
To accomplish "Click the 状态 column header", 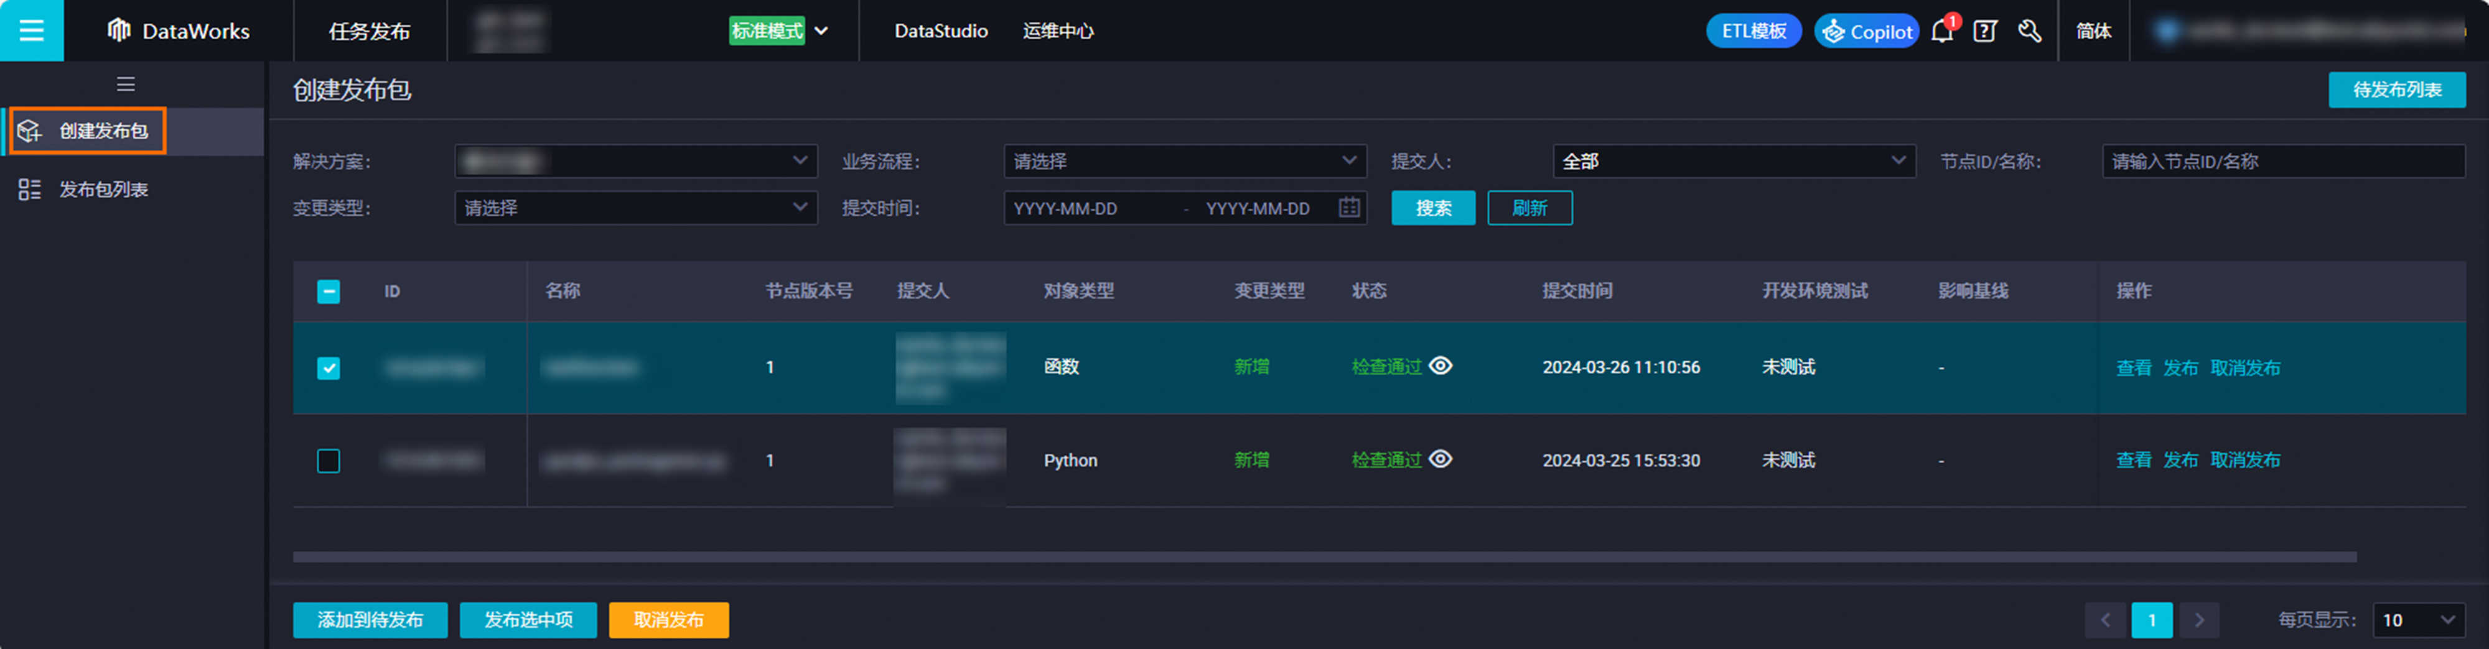I will (x=1369, y=291).
